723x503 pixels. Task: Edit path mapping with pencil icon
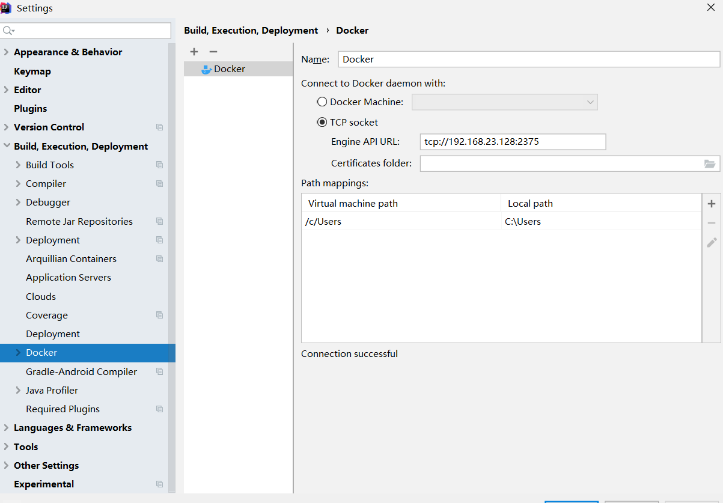click(712, 242)
